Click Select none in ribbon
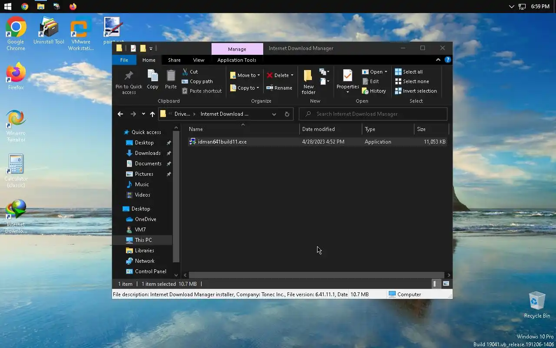 (412, 81)
